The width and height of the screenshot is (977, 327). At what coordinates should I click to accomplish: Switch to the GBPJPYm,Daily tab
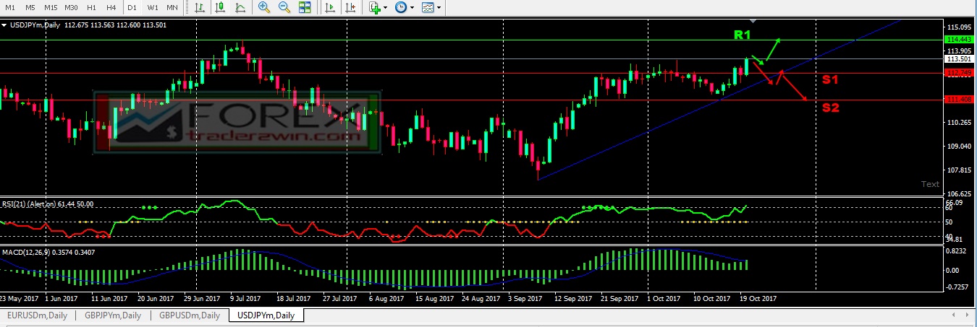(x=114, y=315)
